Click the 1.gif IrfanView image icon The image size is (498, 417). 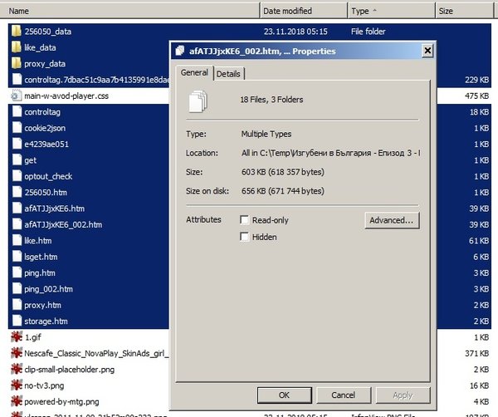coord(17,337)
